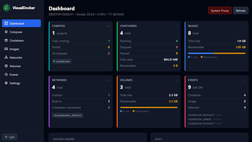Click Volumes Total size 2.3 GB row
Viewport: 252px width, 142px height.
[x=149, y=95]
